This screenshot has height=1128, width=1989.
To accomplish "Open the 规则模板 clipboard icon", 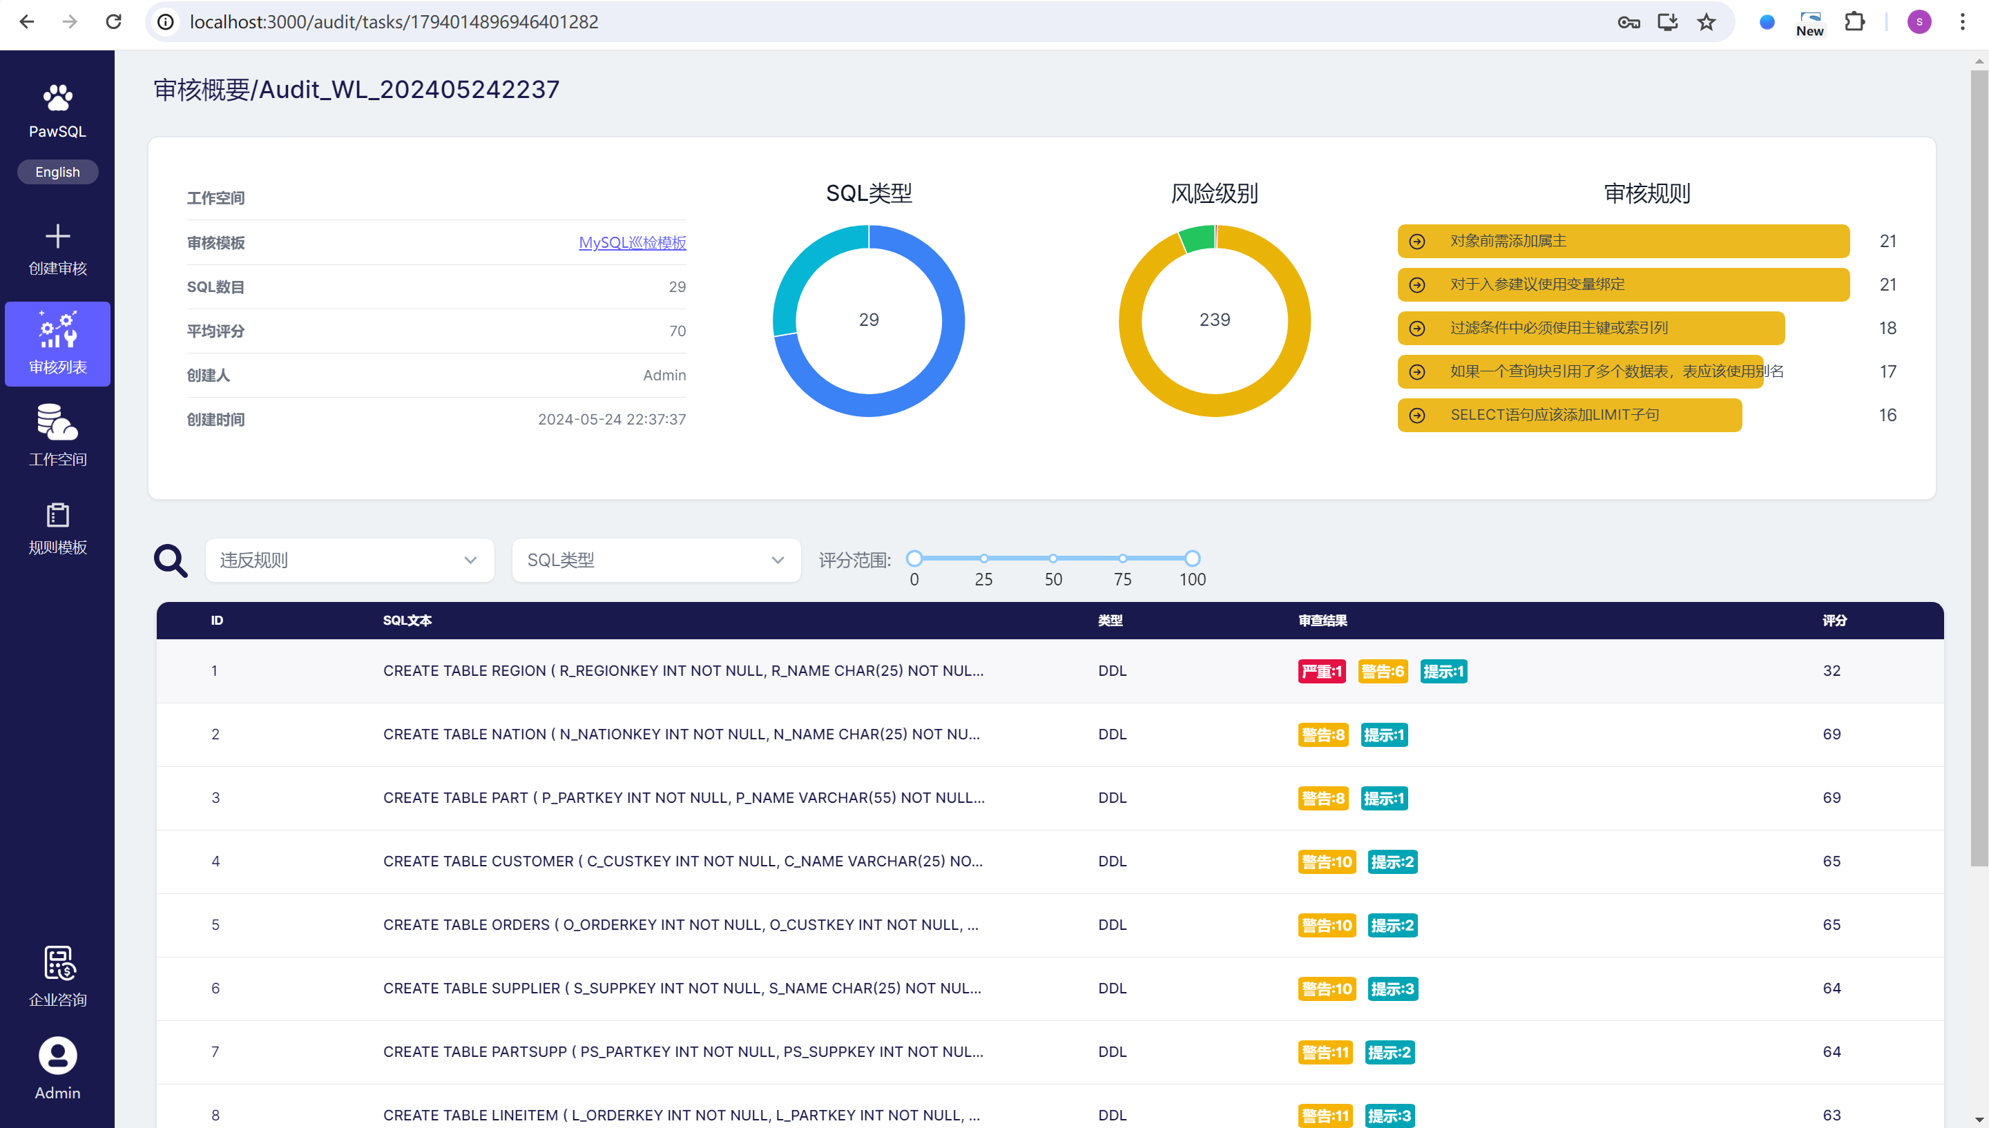I will [x=57, y=515].
